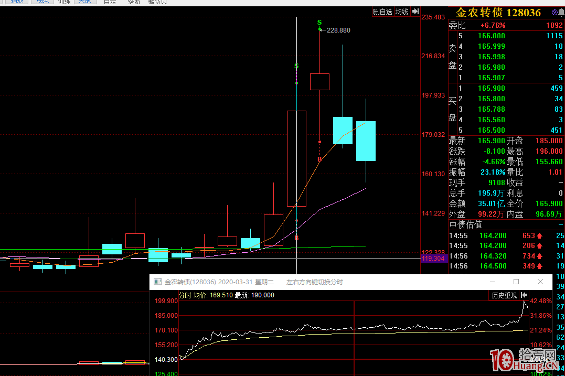565x376 pixels.
Task: Click the 最高 value 196.000
Action: tap(549, 151)
